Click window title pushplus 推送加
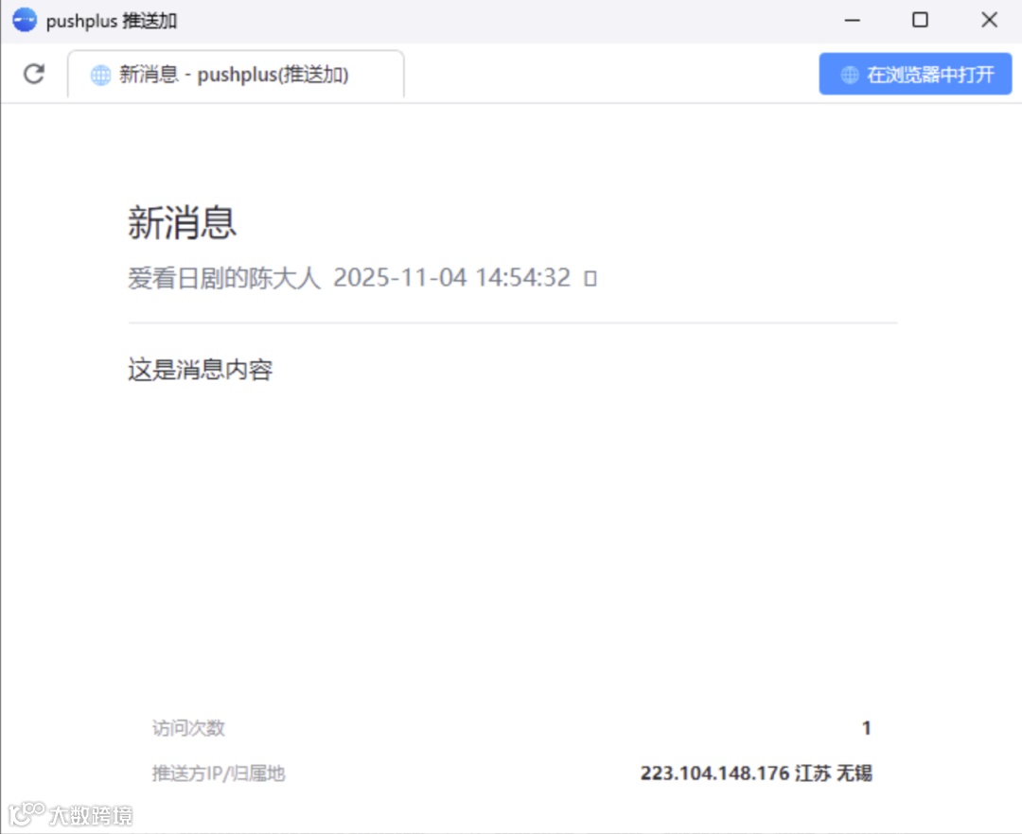The width and height of the screenshot is (1022, 834). (112, 21)
